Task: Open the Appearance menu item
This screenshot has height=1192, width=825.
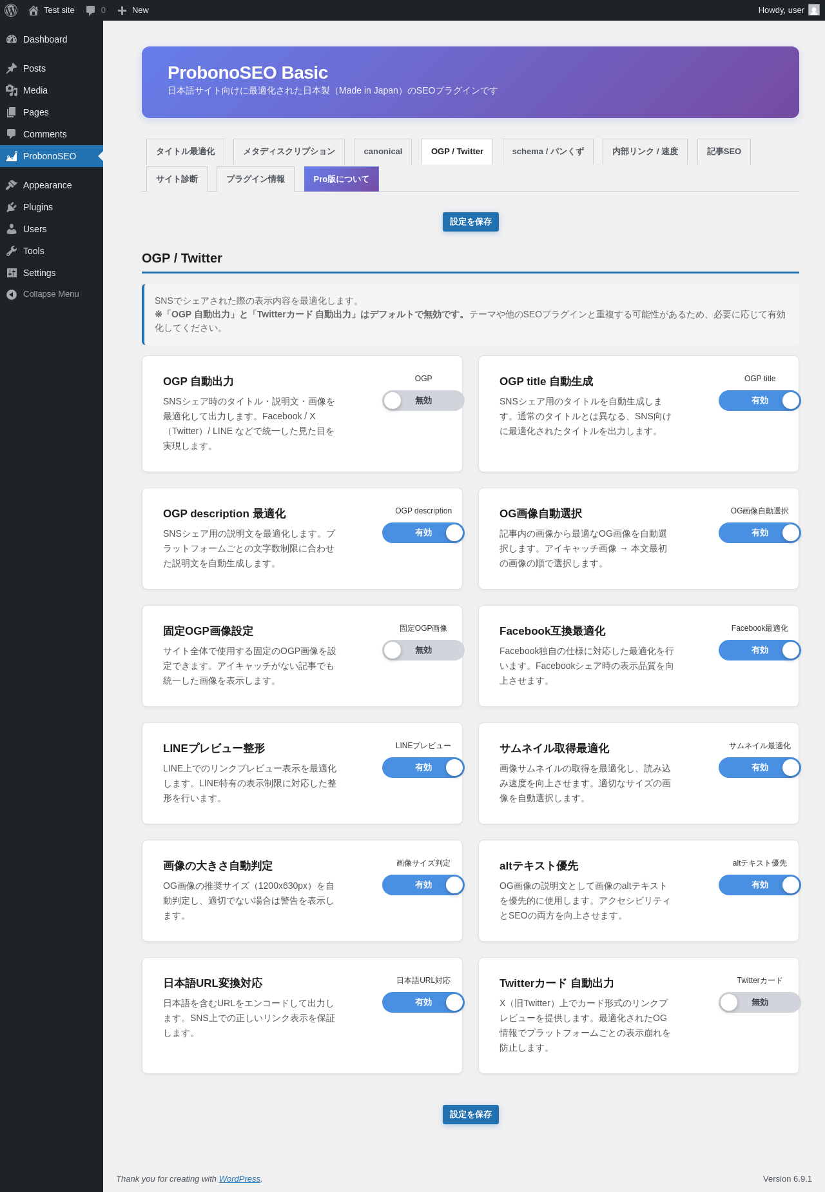Action: (52, 185)
